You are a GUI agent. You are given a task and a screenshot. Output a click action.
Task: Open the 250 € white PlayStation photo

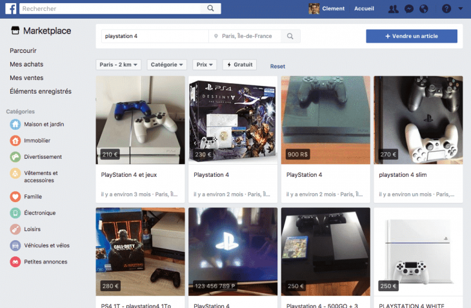[418, 252]
